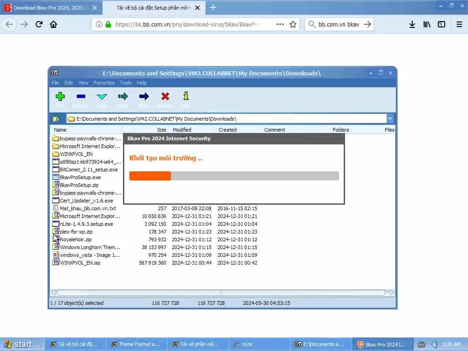Image resolution: width=468 pixels, height=351 pixels.
Task: Sort by the Size column header
Action: (145, 129)
